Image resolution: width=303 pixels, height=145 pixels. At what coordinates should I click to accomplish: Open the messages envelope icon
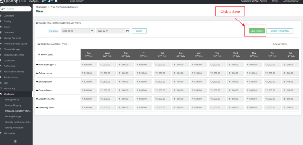[56, 1]
